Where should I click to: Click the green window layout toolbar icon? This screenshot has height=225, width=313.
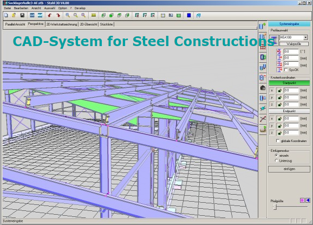(179, 15)
